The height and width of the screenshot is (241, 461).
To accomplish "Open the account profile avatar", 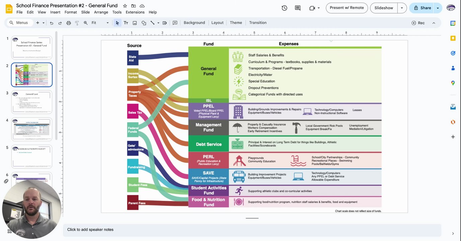I will click(451, 8).
